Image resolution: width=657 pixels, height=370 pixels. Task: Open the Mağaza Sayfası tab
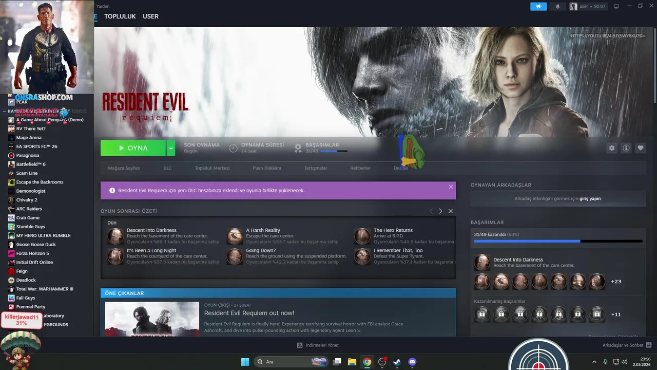pos(124,168)
